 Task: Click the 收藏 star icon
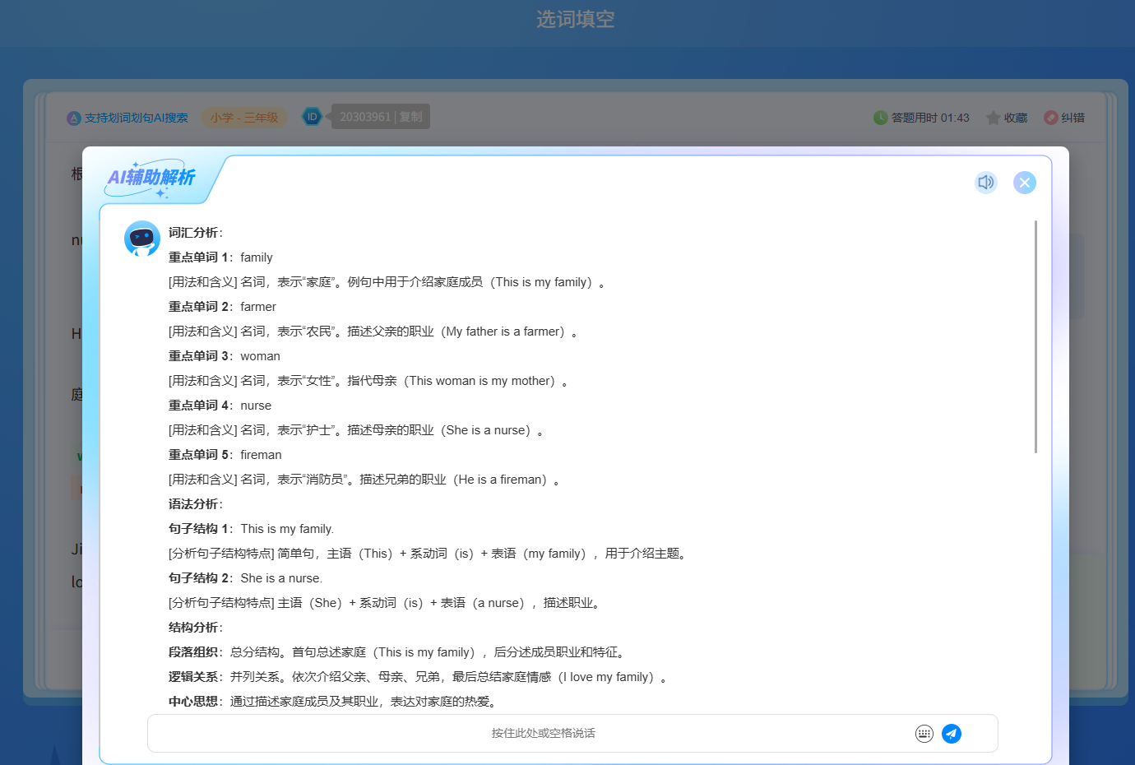click(x=994, y=118)
